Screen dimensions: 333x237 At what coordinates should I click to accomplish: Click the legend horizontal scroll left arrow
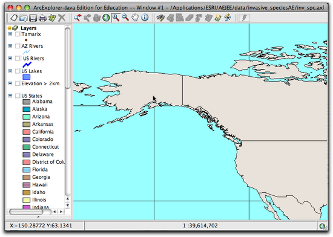coord(54,212)
